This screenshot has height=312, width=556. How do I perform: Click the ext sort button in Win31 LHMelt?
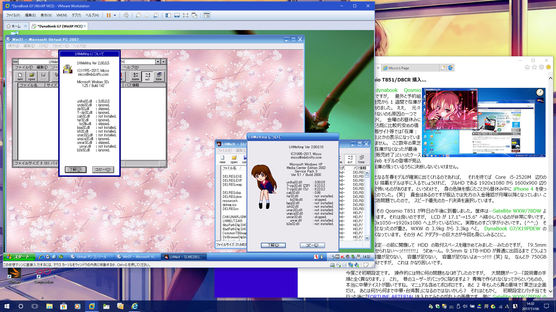147,76
